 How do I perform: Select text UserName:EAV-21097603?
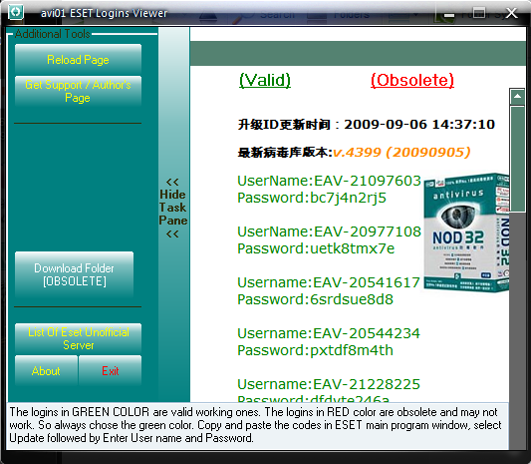(329, 181)
